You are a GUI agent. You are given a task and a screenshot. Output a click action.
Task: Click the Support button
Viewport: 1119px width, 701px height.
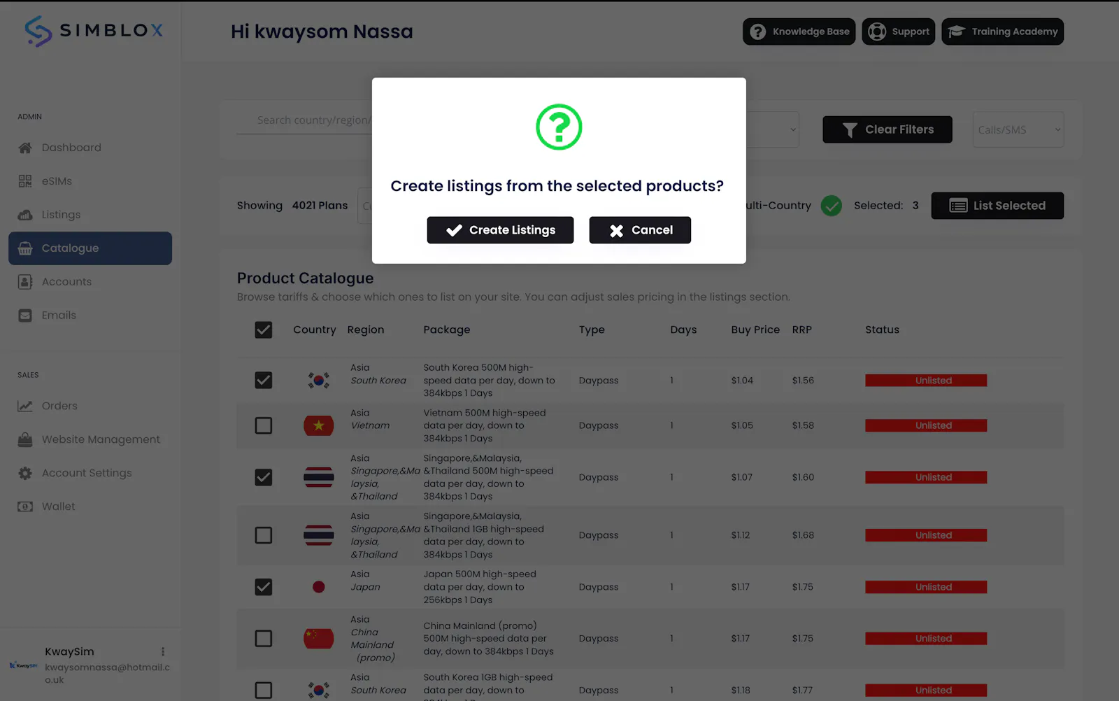(899, 31)
